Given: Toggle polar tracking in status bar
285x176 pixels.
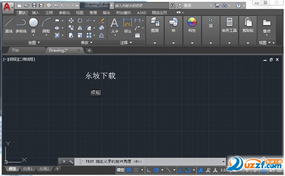Looking at the screenshot, I should click(156, 170).
